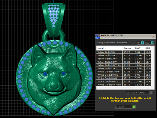Click the 15.25 grams value
The height and width of the screenshot is (118, 157).
[127, 52]
